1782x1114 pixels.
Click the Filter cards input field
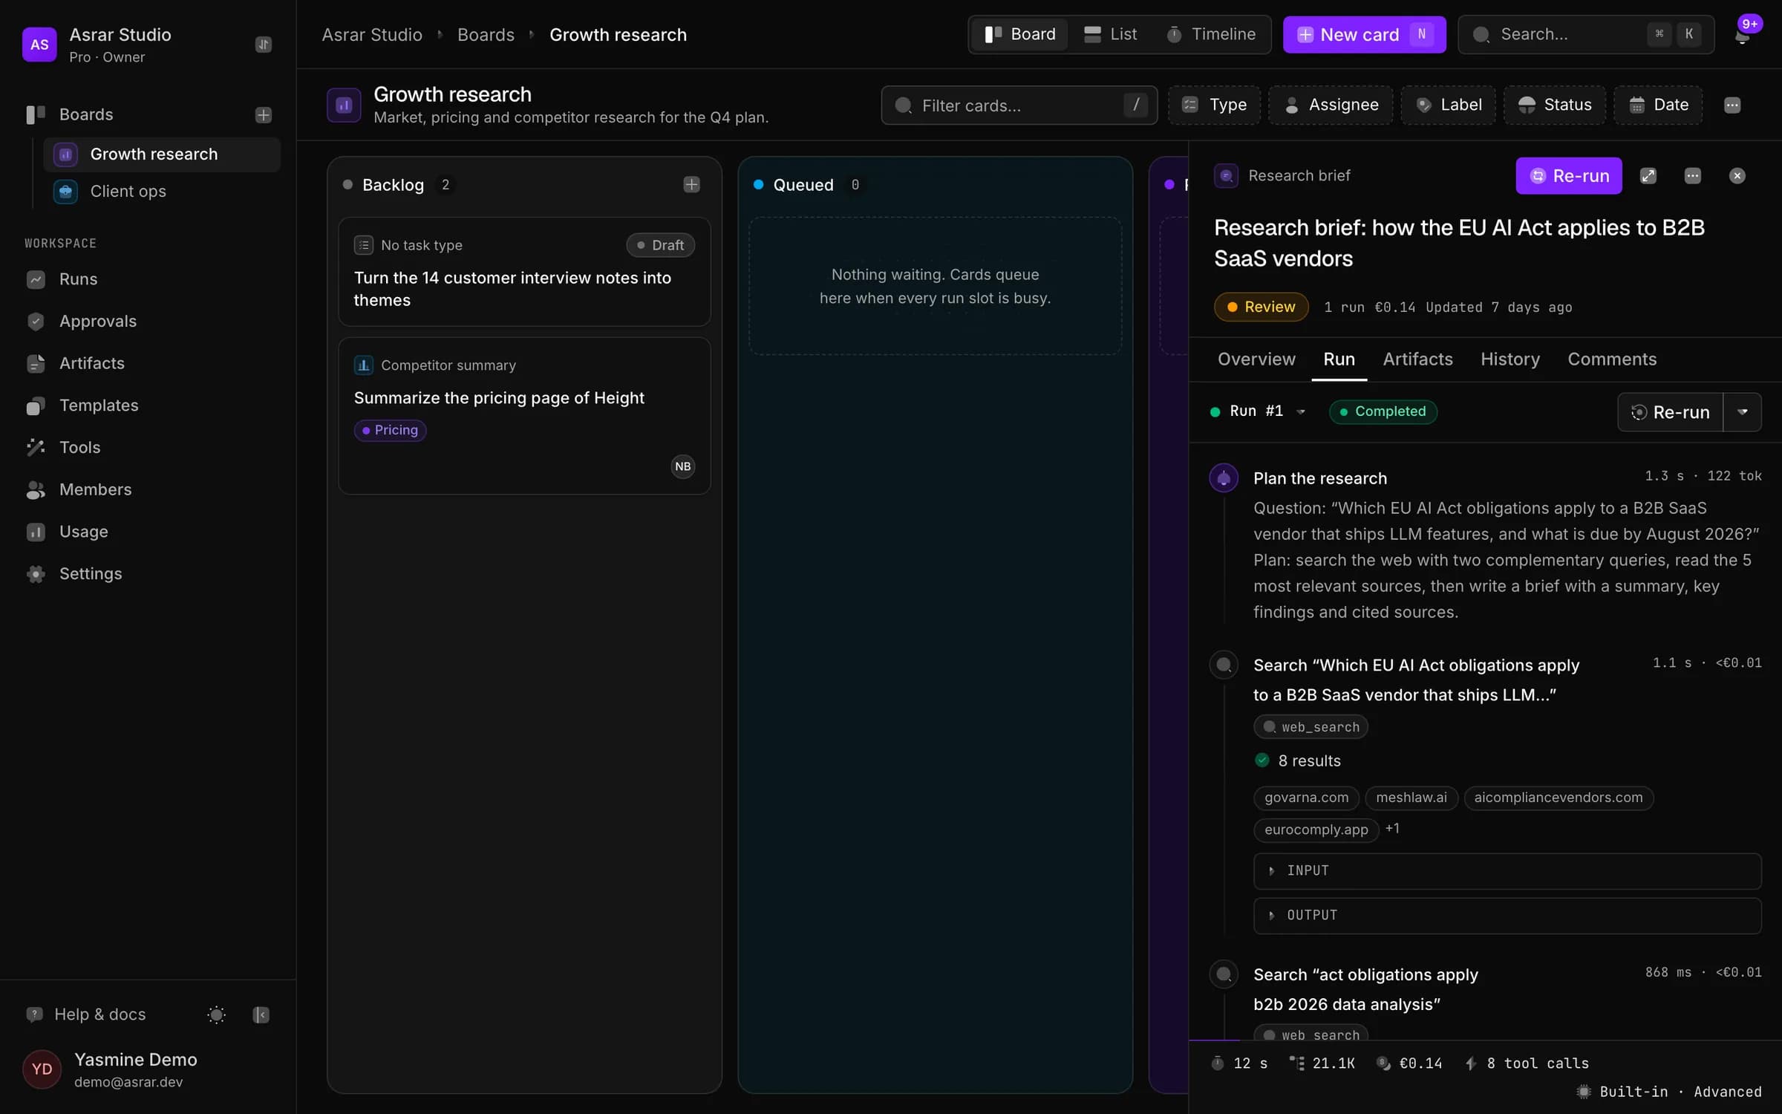pos(1019,105)
